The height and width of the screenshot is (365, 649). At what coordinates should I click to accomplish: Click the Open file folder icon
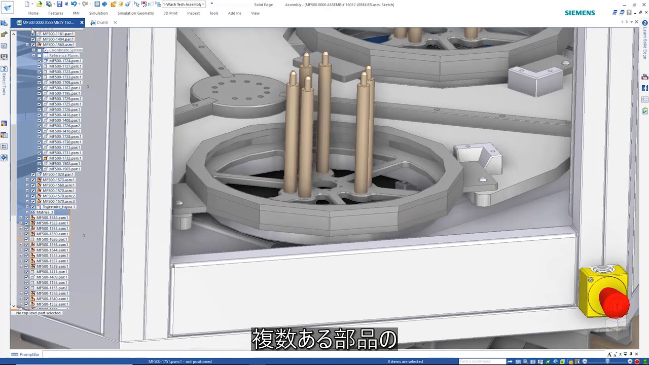coord(39,4)
